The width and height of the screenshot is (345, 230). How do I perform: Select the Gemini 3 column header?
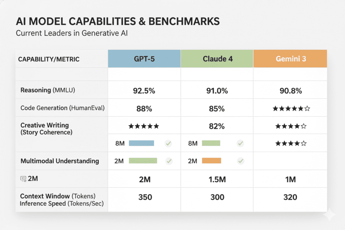[290, 59]
